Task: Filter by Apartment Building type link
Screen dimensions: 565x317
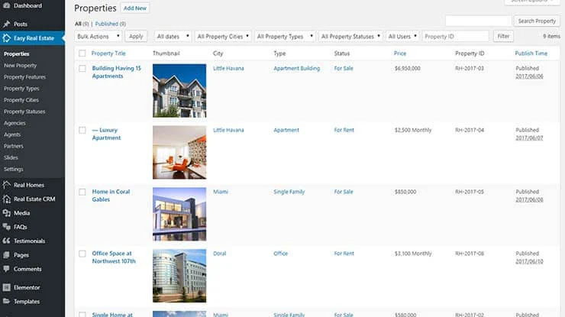Action: pyautogui.click(x=296, y=69)
